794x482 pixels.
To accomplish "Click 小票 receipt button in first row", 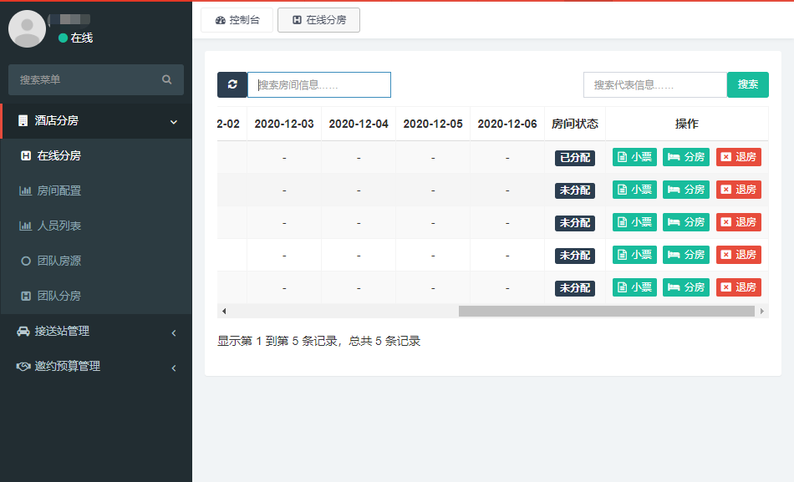I will [634, 157].
